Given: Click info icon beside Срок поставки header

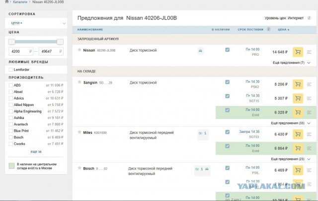Looking at the screenshot, I should 268,29.
